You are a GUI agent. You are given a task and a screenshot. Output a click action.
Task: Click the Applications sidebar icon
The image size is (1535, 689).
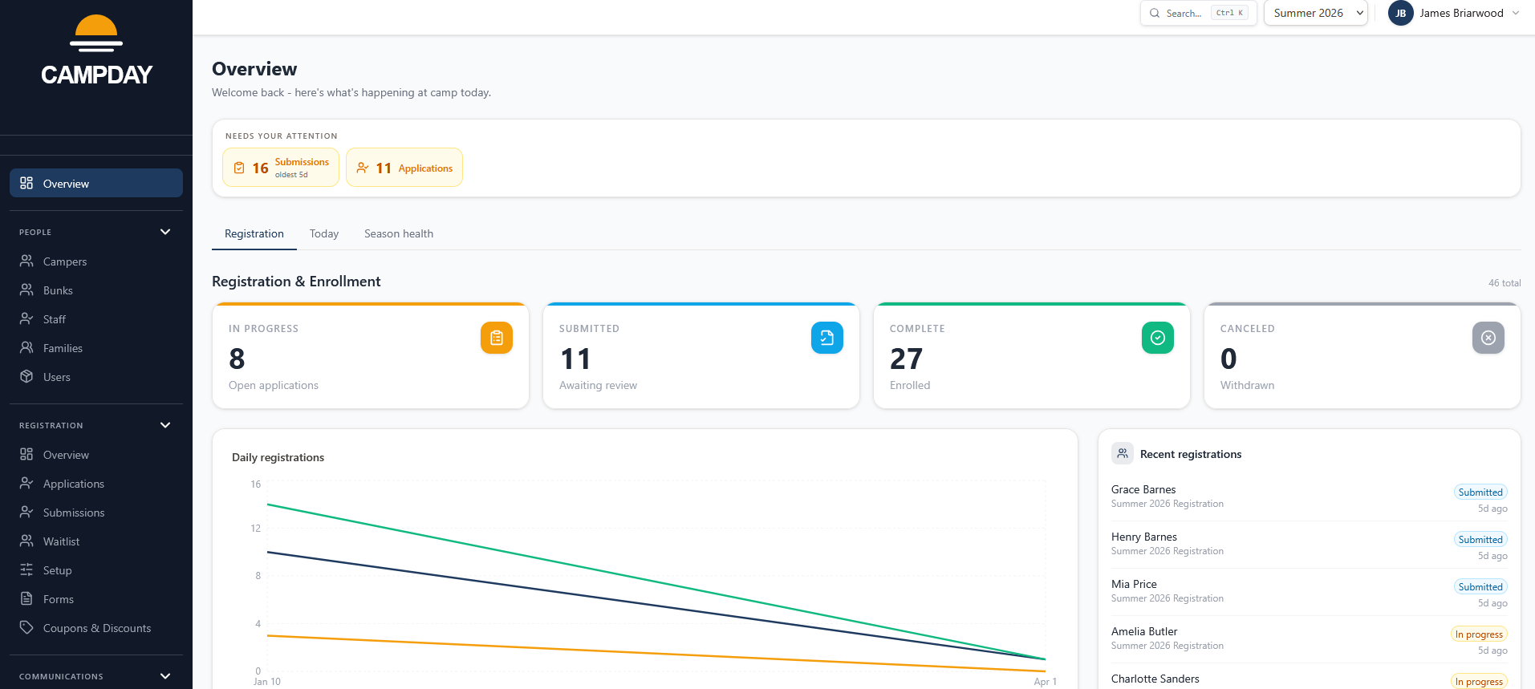(26, 484)
